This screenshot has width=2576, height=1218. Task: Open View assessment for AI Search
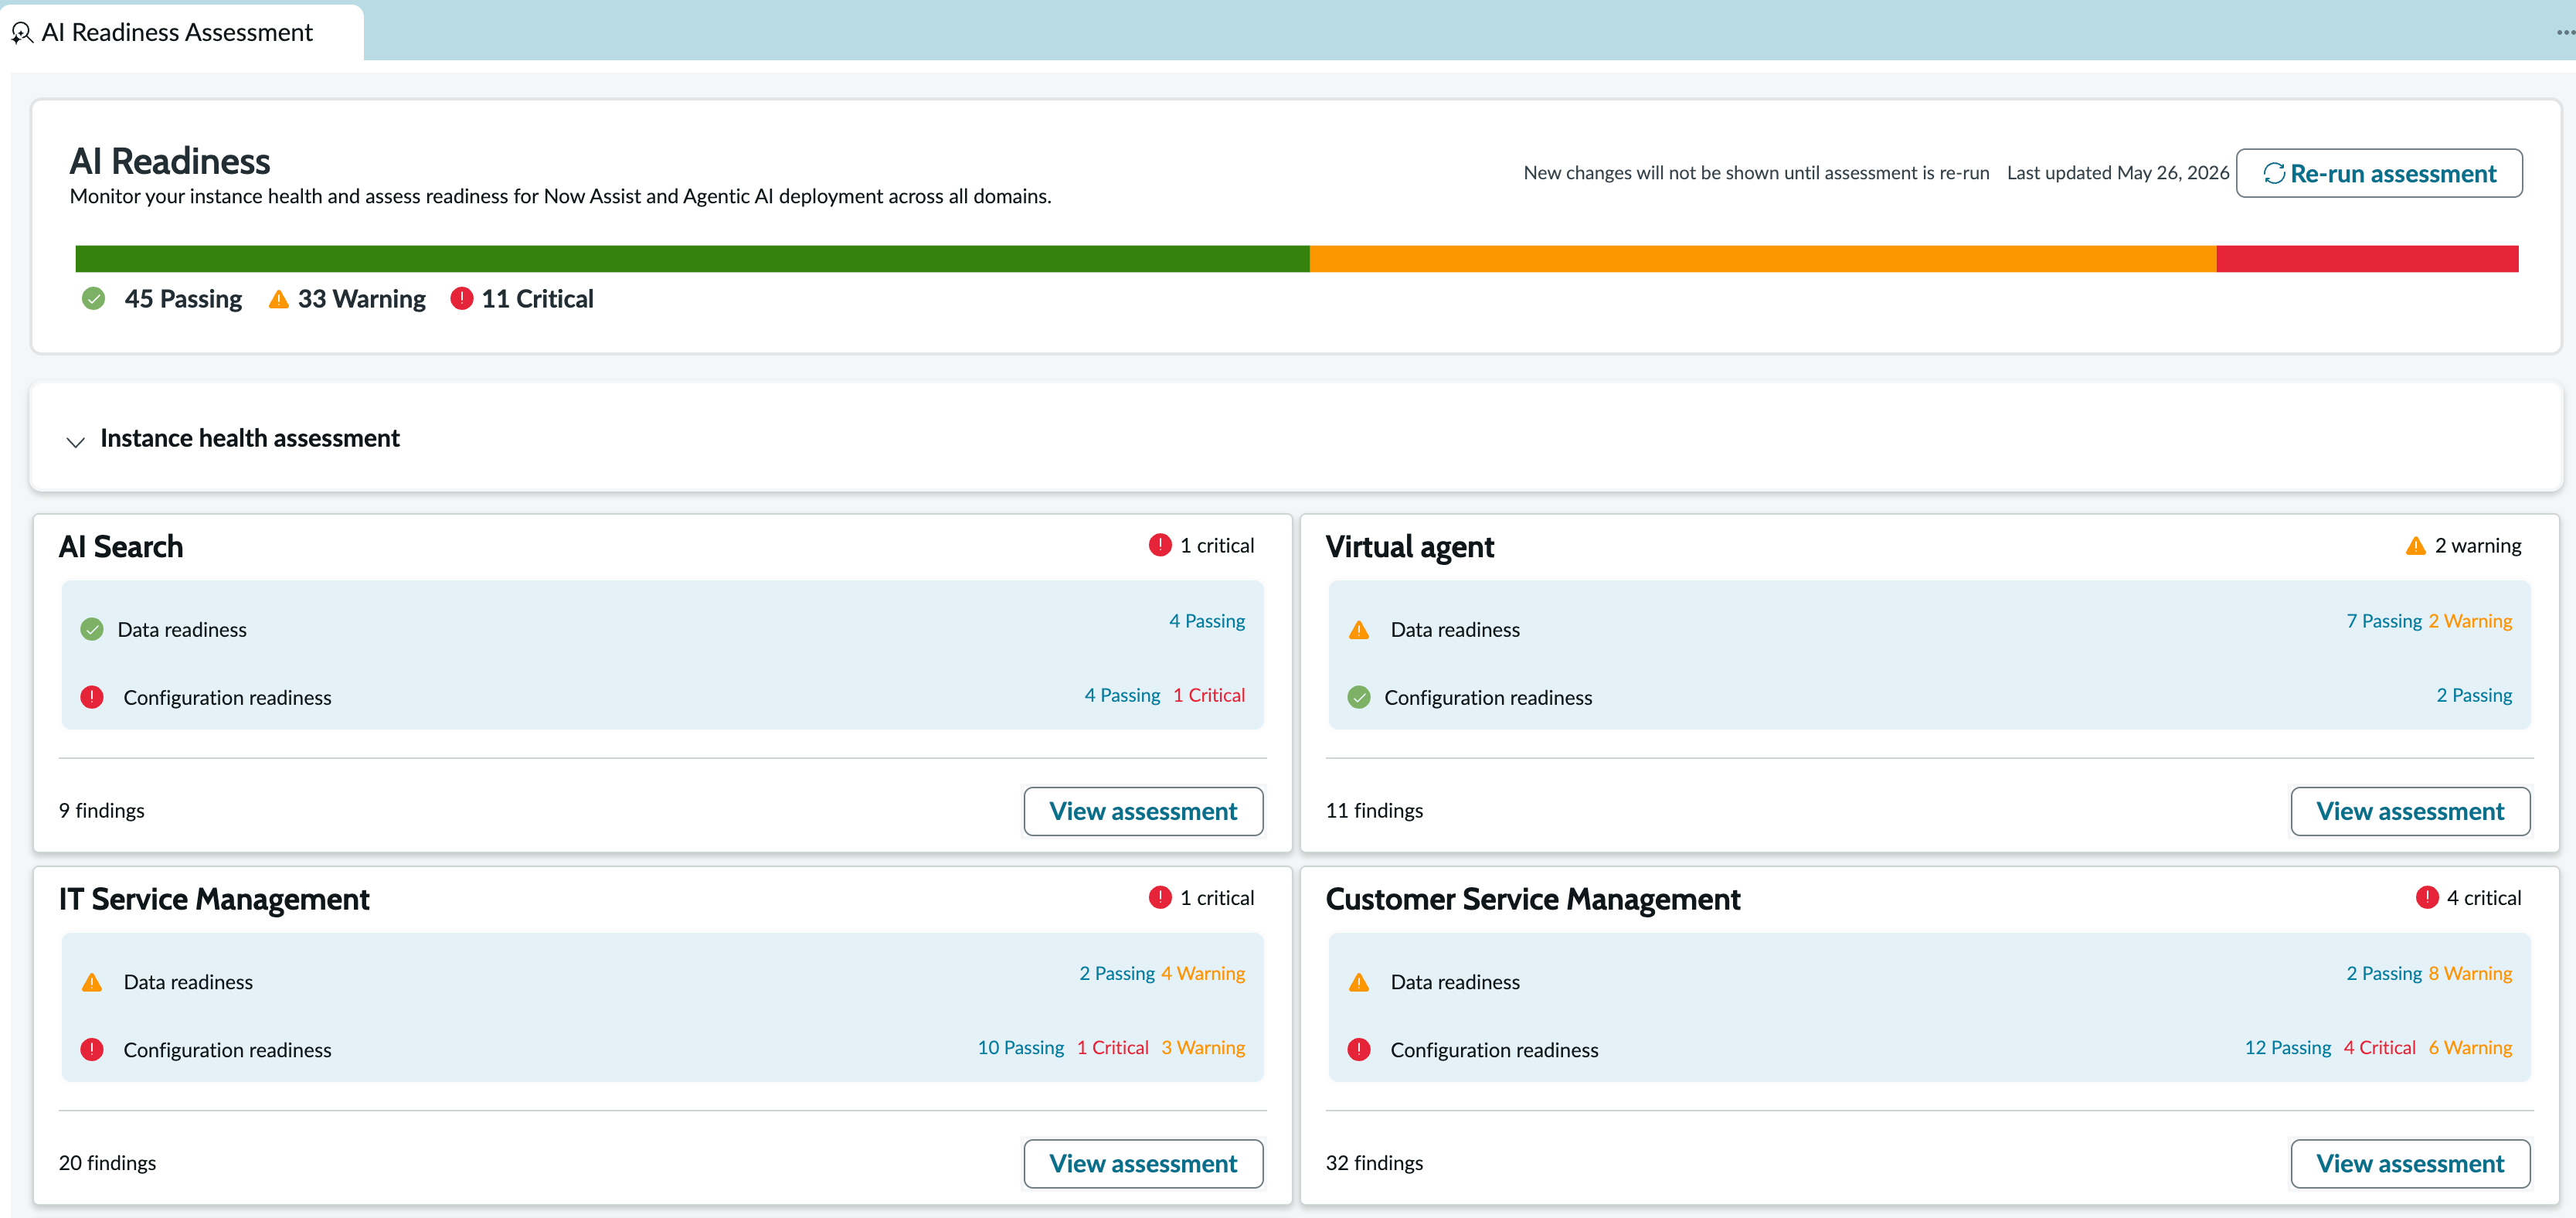pos(1143,811)
